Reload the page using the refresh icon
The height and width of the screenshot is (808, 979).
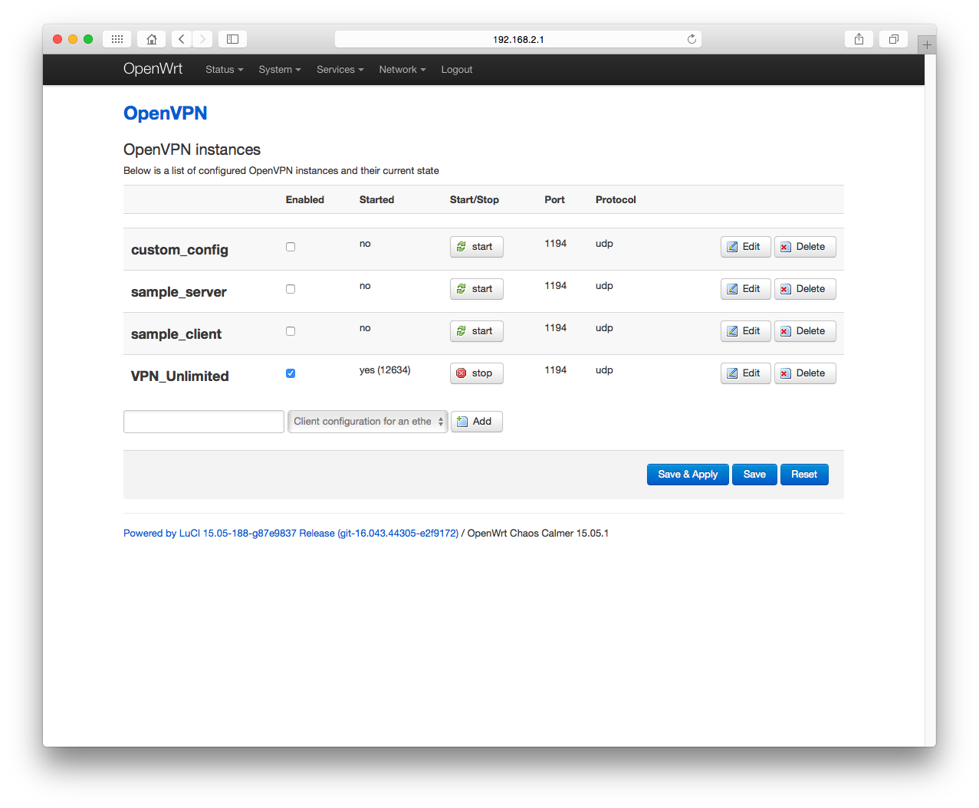692,39
